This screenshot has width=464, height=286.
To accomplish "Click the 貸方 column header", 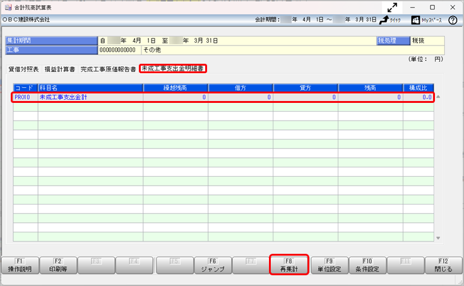I will [x=306, y=88].
